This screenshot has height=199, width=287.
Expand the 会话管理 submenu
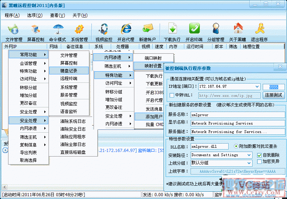[x=28, y=64]
